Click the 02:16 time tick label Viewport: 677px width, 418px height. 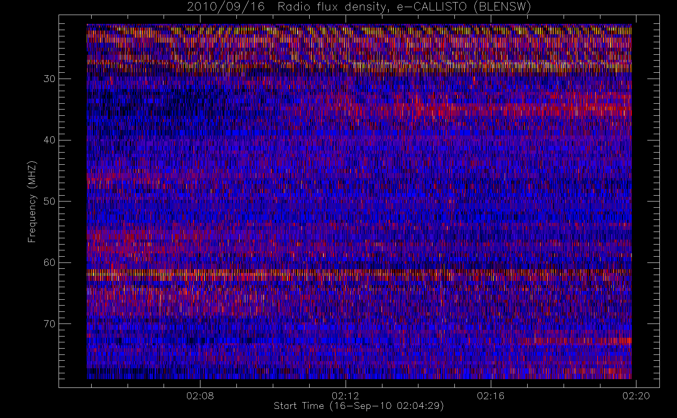491,396
